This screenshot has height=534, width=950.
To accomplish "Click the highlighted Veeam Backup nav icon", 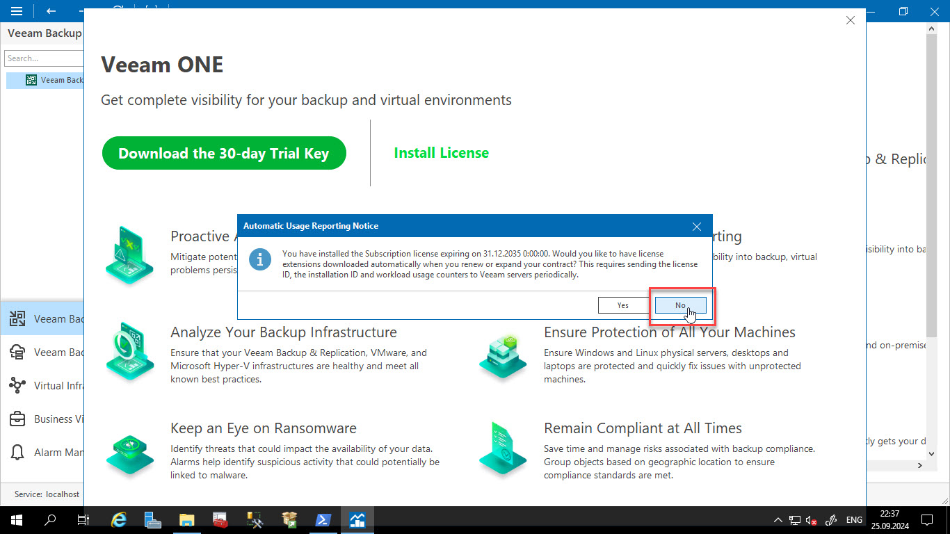I will click(x=17, y=319).
